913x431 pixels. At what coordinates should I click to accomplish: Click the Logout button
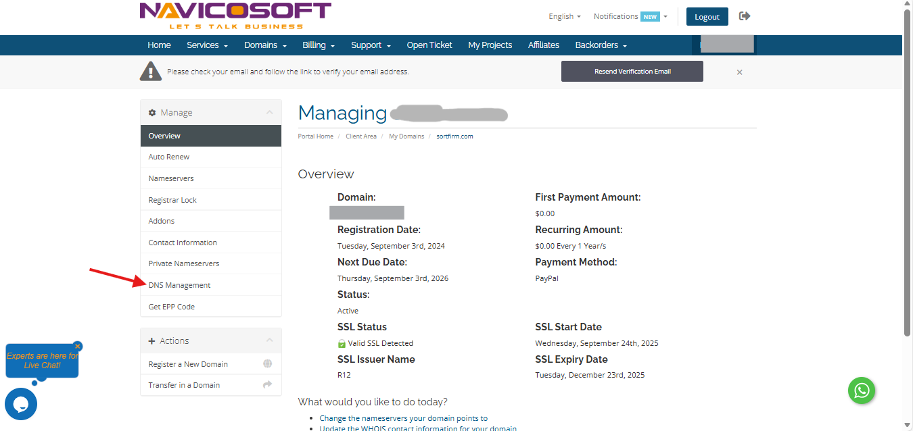[x=707, y=17]
